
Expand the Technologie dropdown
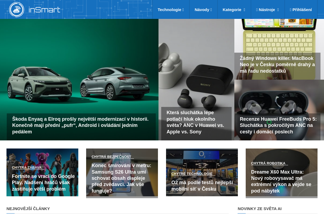(171, 9)
